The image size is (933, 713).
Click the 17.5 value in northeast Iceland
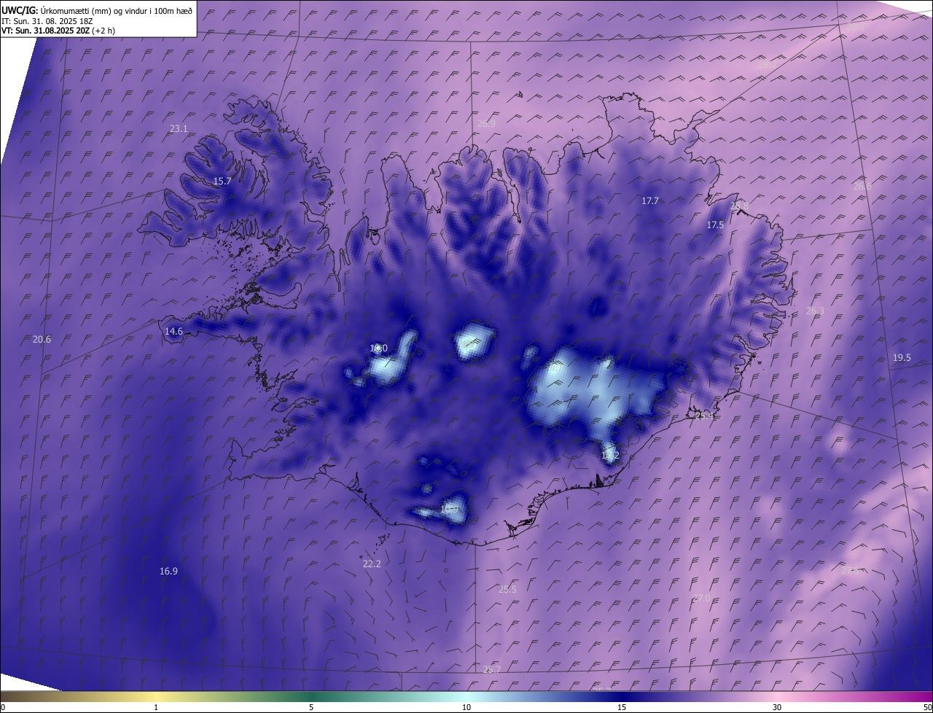point(715,225)
